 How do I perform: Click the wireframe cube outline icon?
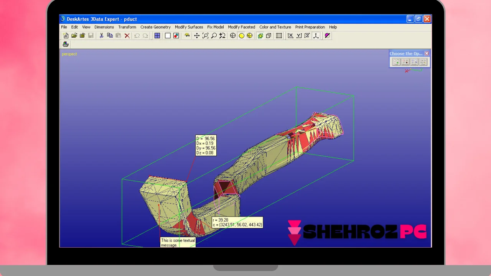pyautogui.click(x=269, y=36)
